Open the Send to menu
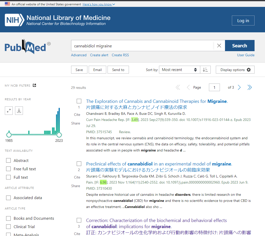Viewport: 265px width, 236px height. tap(118, 70)
